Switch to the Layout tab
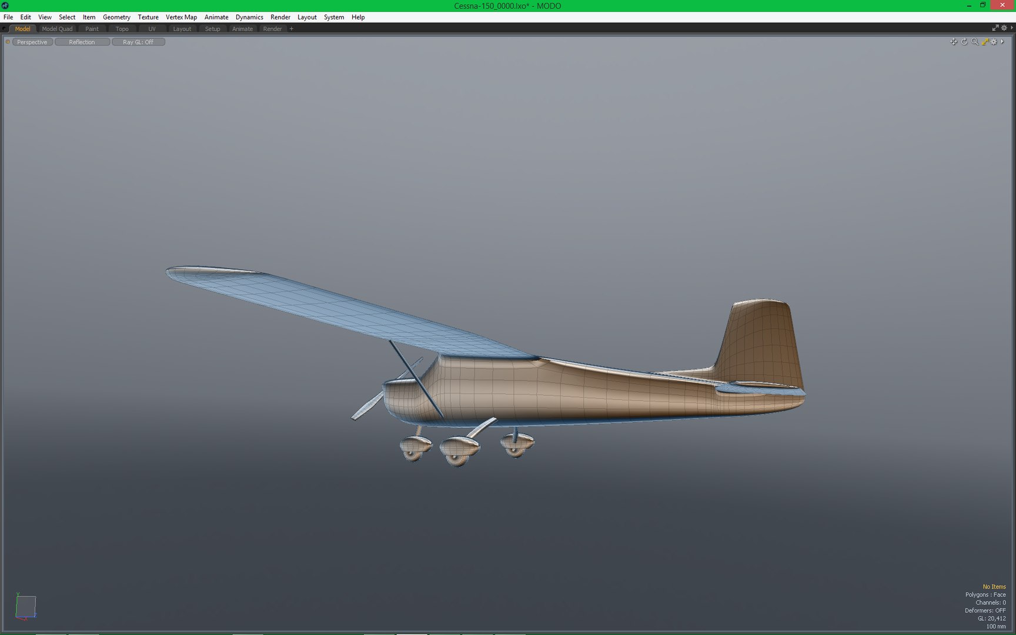Image resolution: width=1016 pixels, height=635 pixels. (182, 29)
